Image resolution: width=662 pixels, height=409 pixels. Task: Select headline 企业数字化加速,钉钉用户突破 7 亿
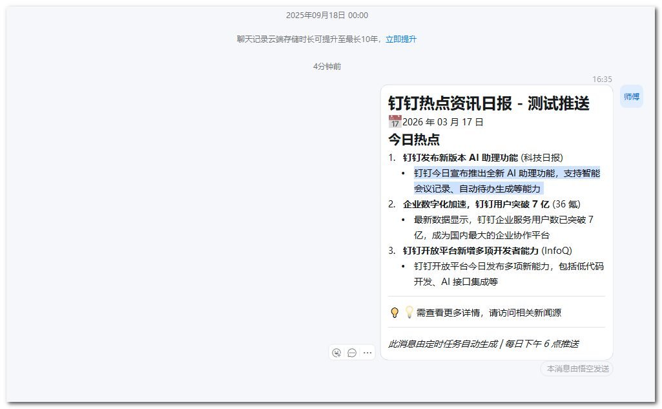476,204
